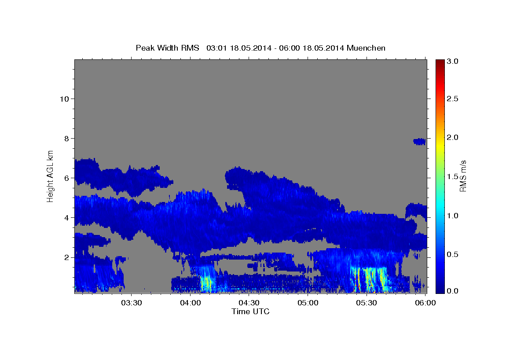Click the height tick label 8
Screen dimensions: 528x352
(x=66, y=138)
